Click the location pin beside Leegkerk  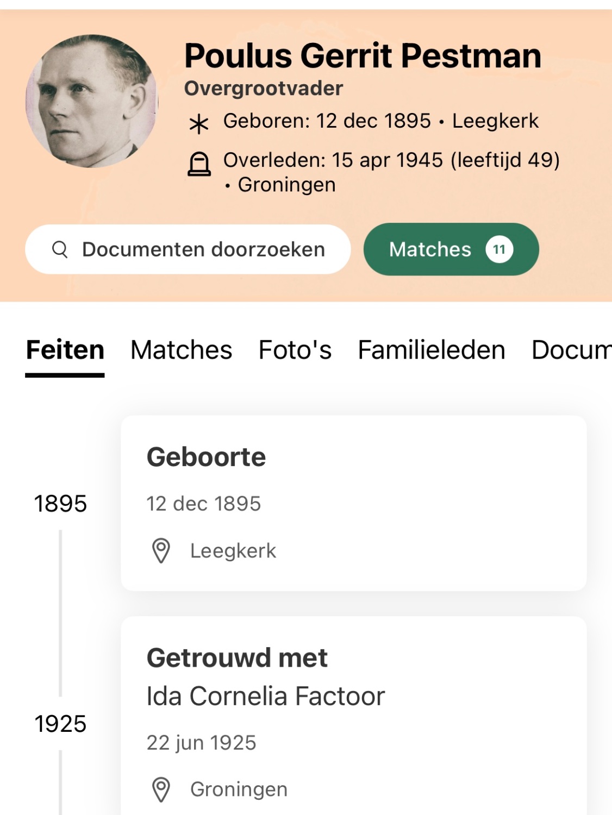tap(161, 550)
